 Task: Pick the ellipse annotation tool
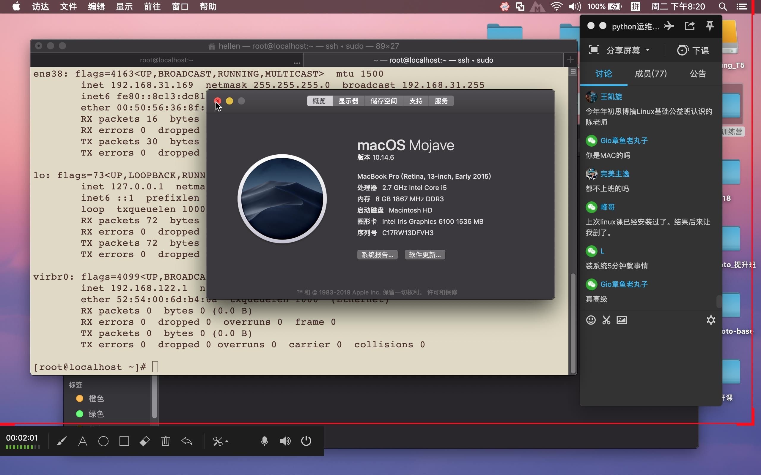[x=103, y=441]
